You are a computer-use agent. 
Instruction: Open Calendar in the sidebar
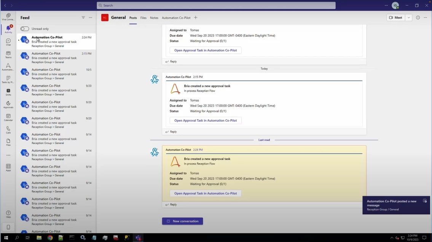pos(8,117)
